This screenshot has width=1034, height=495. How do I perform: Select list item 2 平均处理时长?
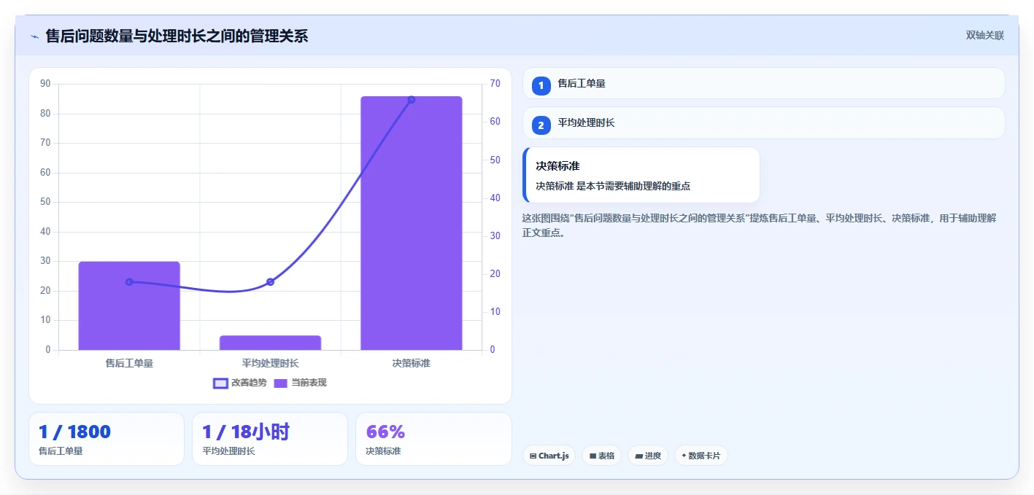tap(764, 123)
